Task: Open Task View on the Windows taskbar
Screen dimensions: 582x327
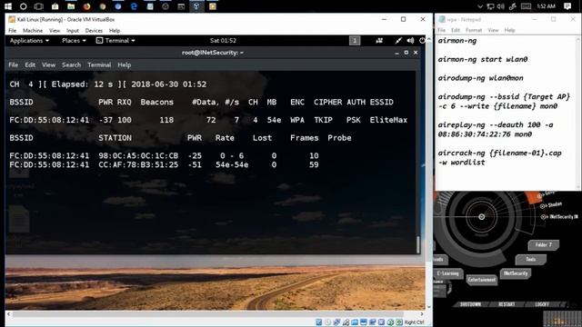Action: click(38, 6)
